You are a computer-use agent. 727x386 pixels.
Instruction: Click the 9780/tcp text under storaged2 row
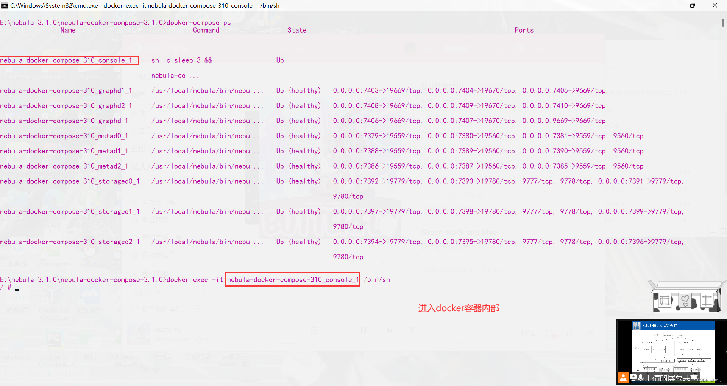348,257
